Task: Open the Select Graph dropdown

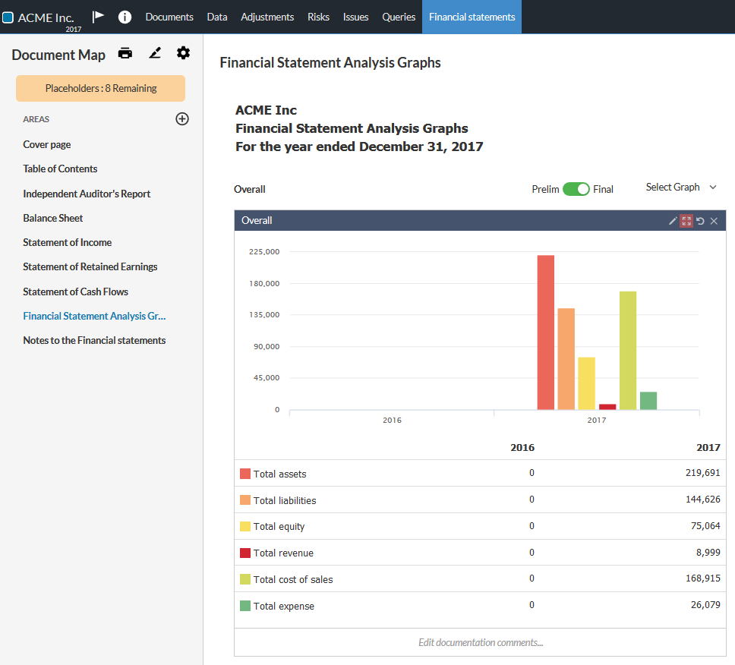Action: 680,188
